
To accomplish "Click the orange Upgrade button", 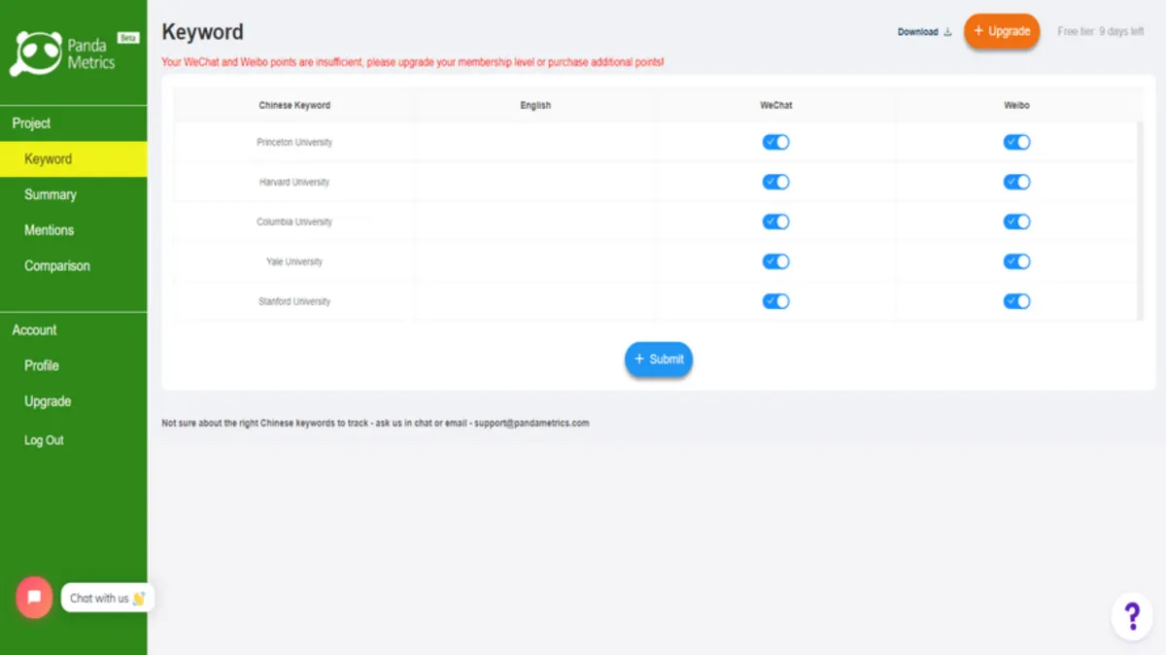I will point(1002,31).
